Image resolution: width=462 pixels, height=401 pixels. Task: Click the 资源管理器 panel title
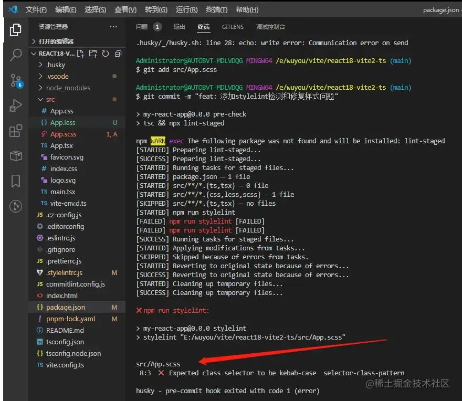pyautogui.click(x=54, y=27)
